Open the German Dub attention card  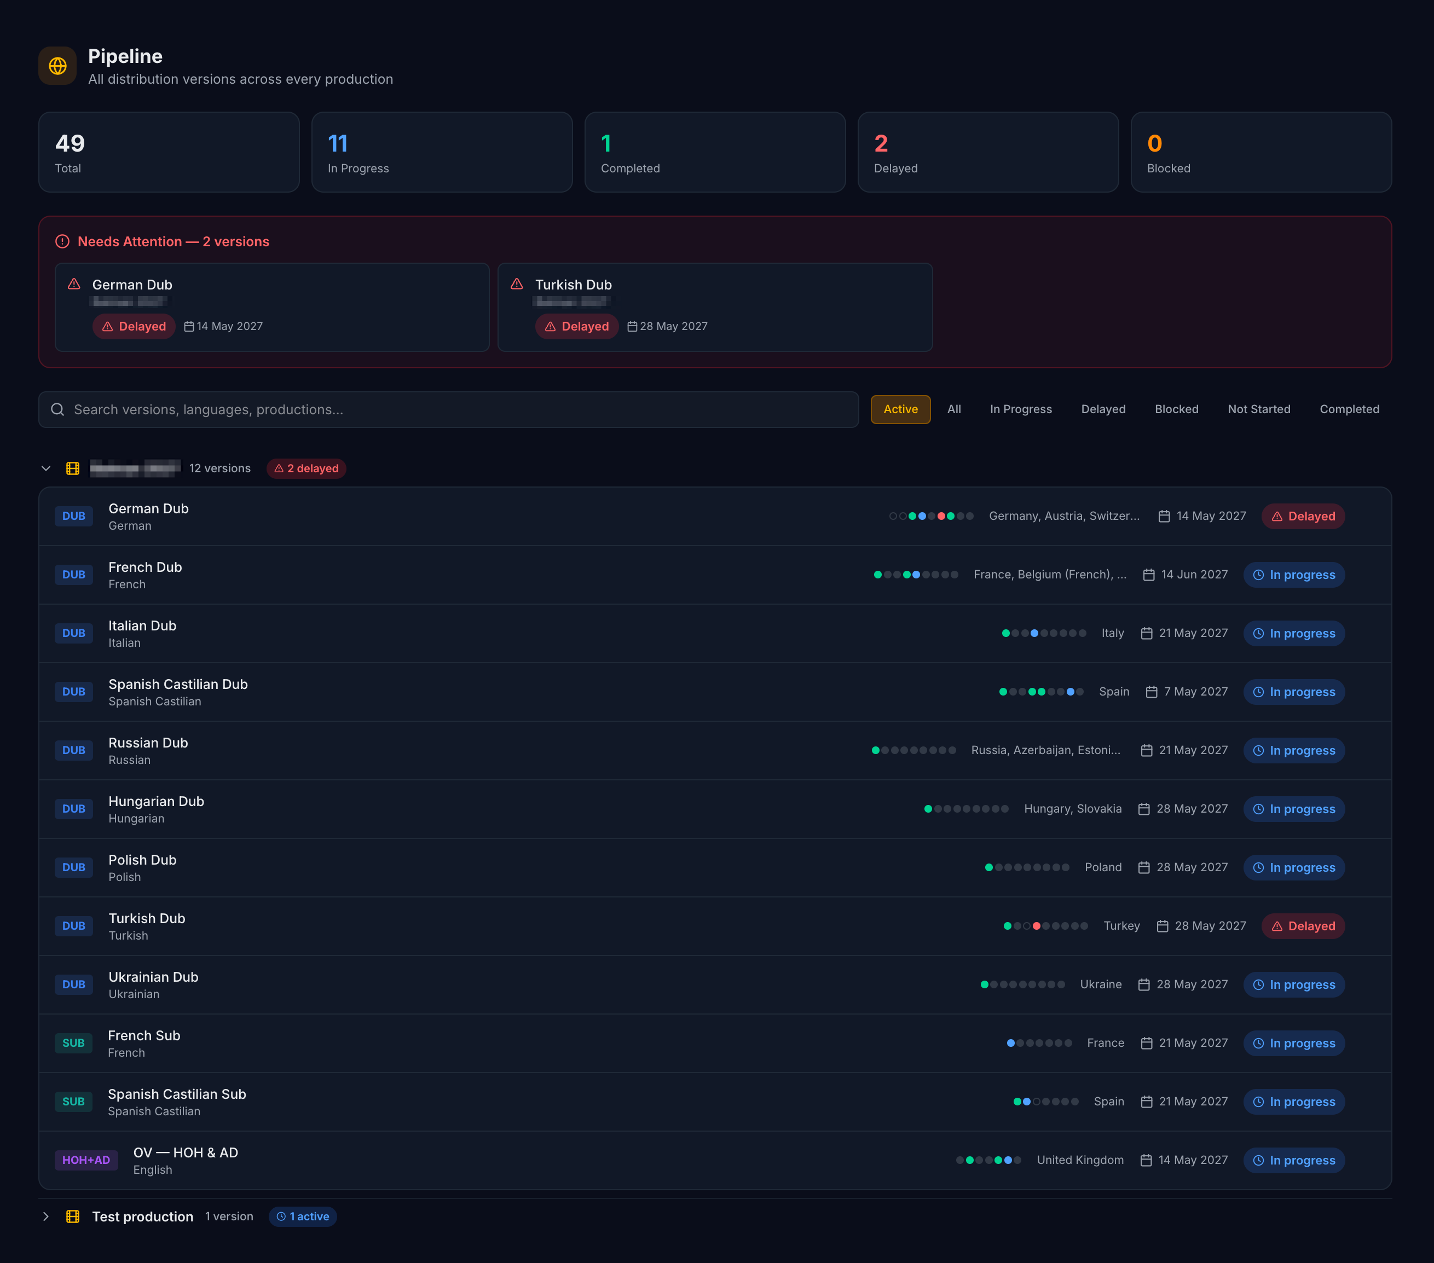[272, 307]
